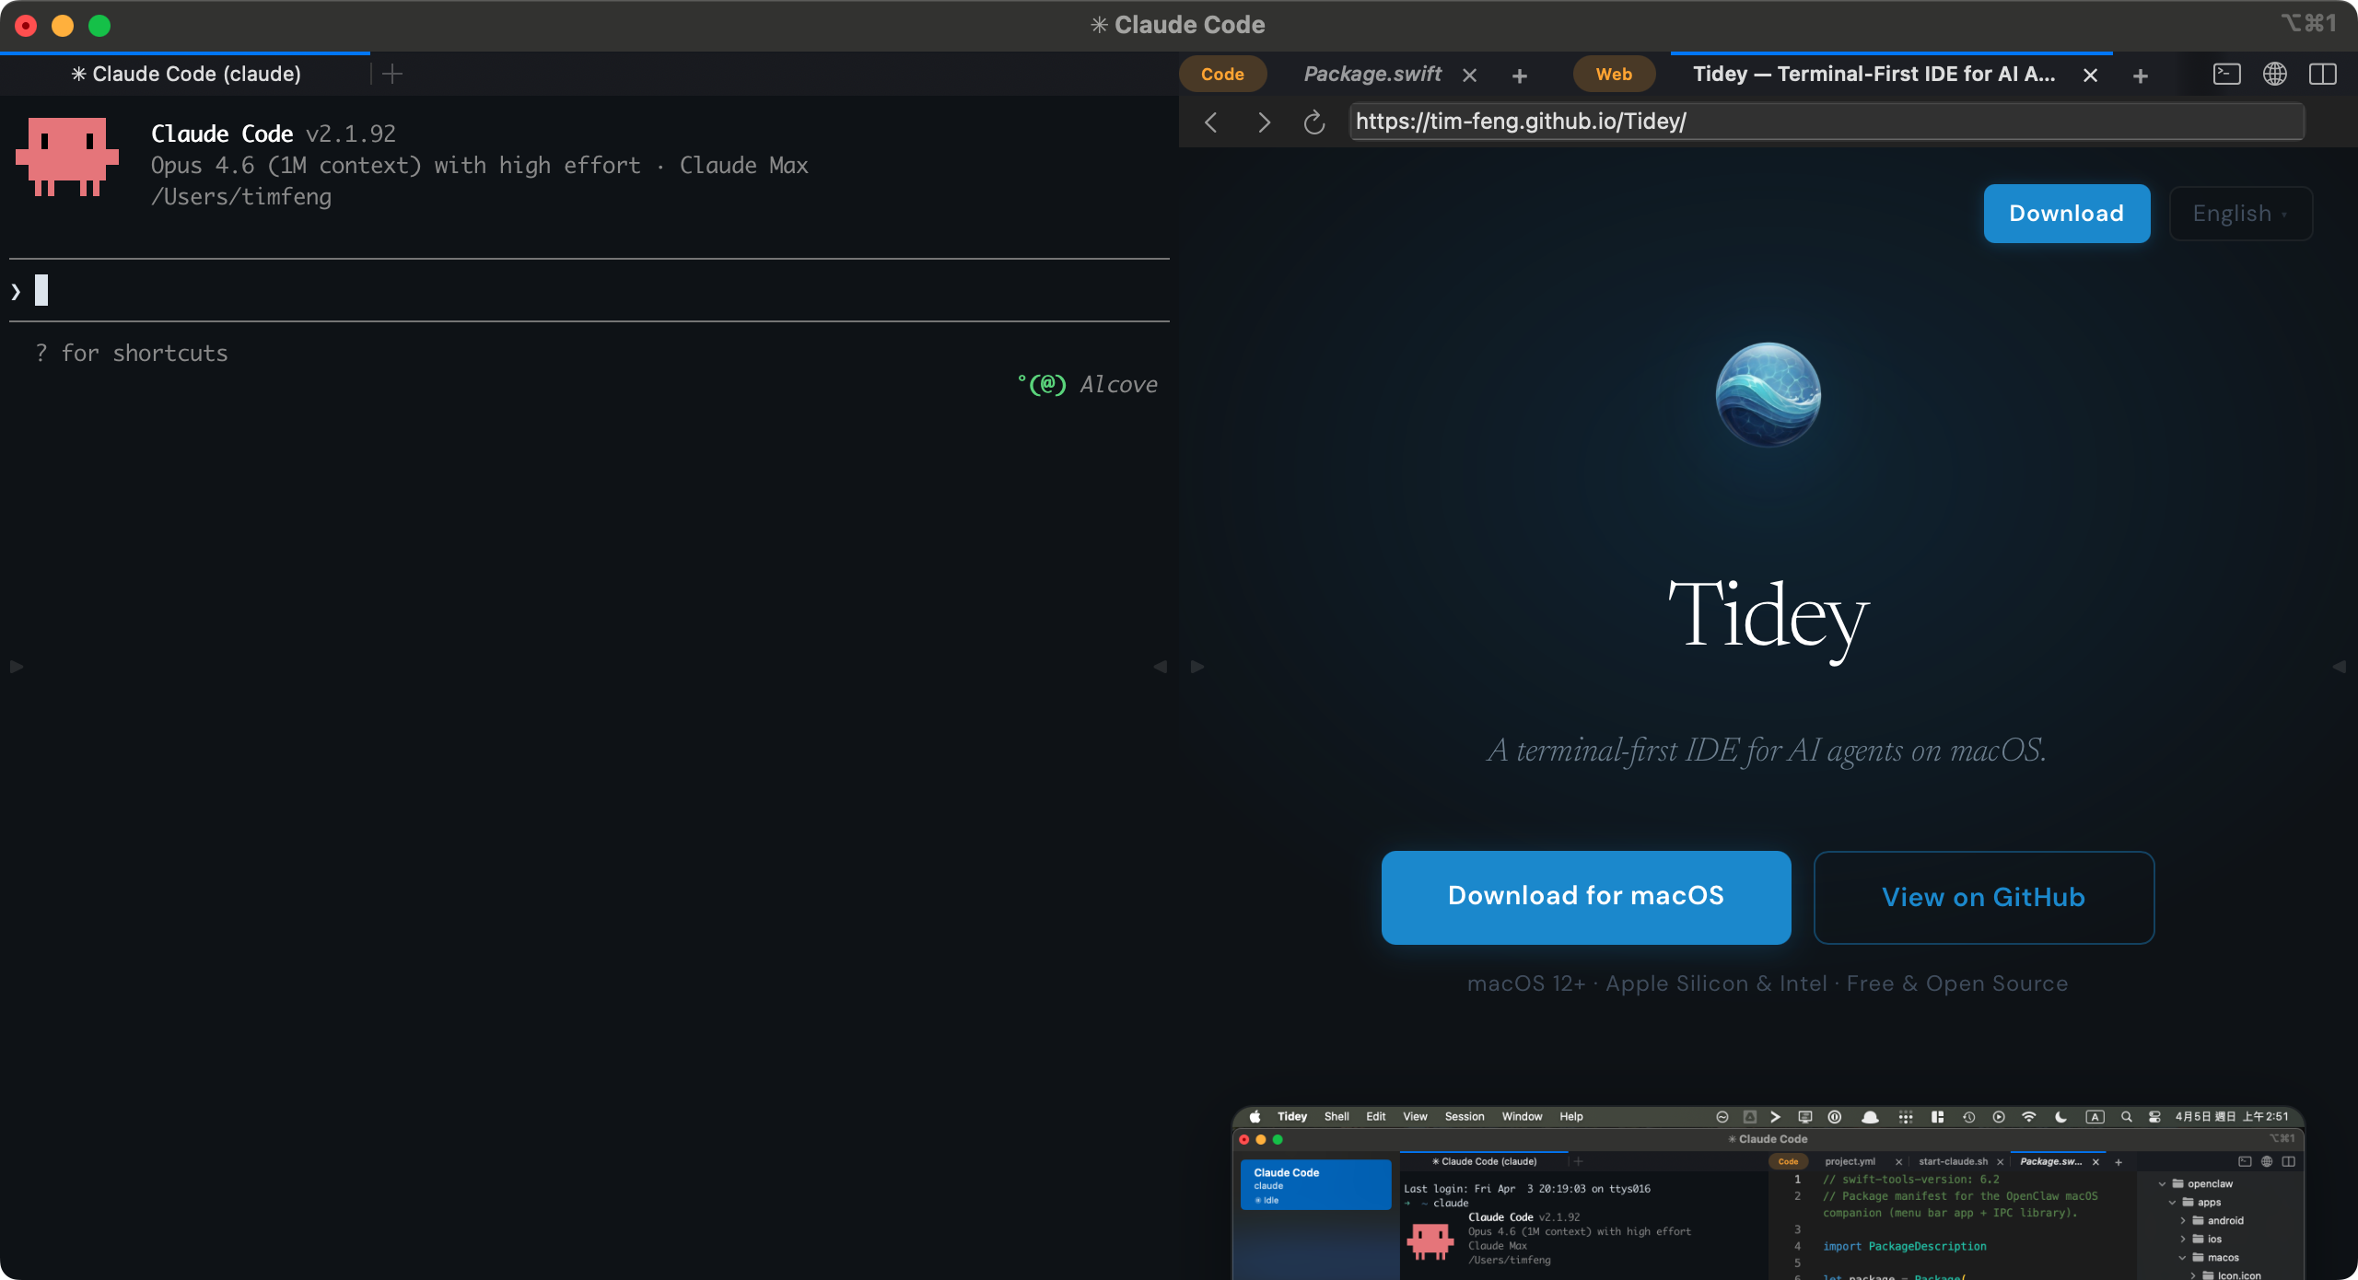Open View on GitHub
2358x1280 pixels.
click(x=1982, y=896)
